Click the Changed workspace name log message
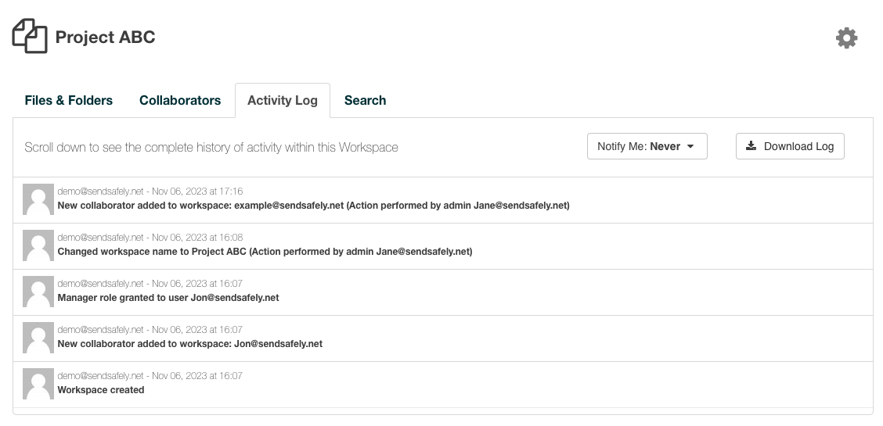 click(x=265, y=252)
